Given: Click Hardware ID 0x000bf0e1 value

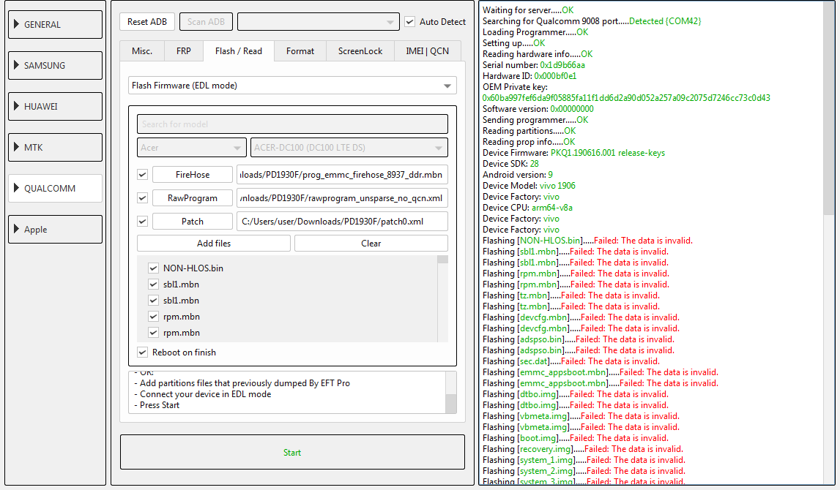Looking at the screenshot, I should pos(555,76).
